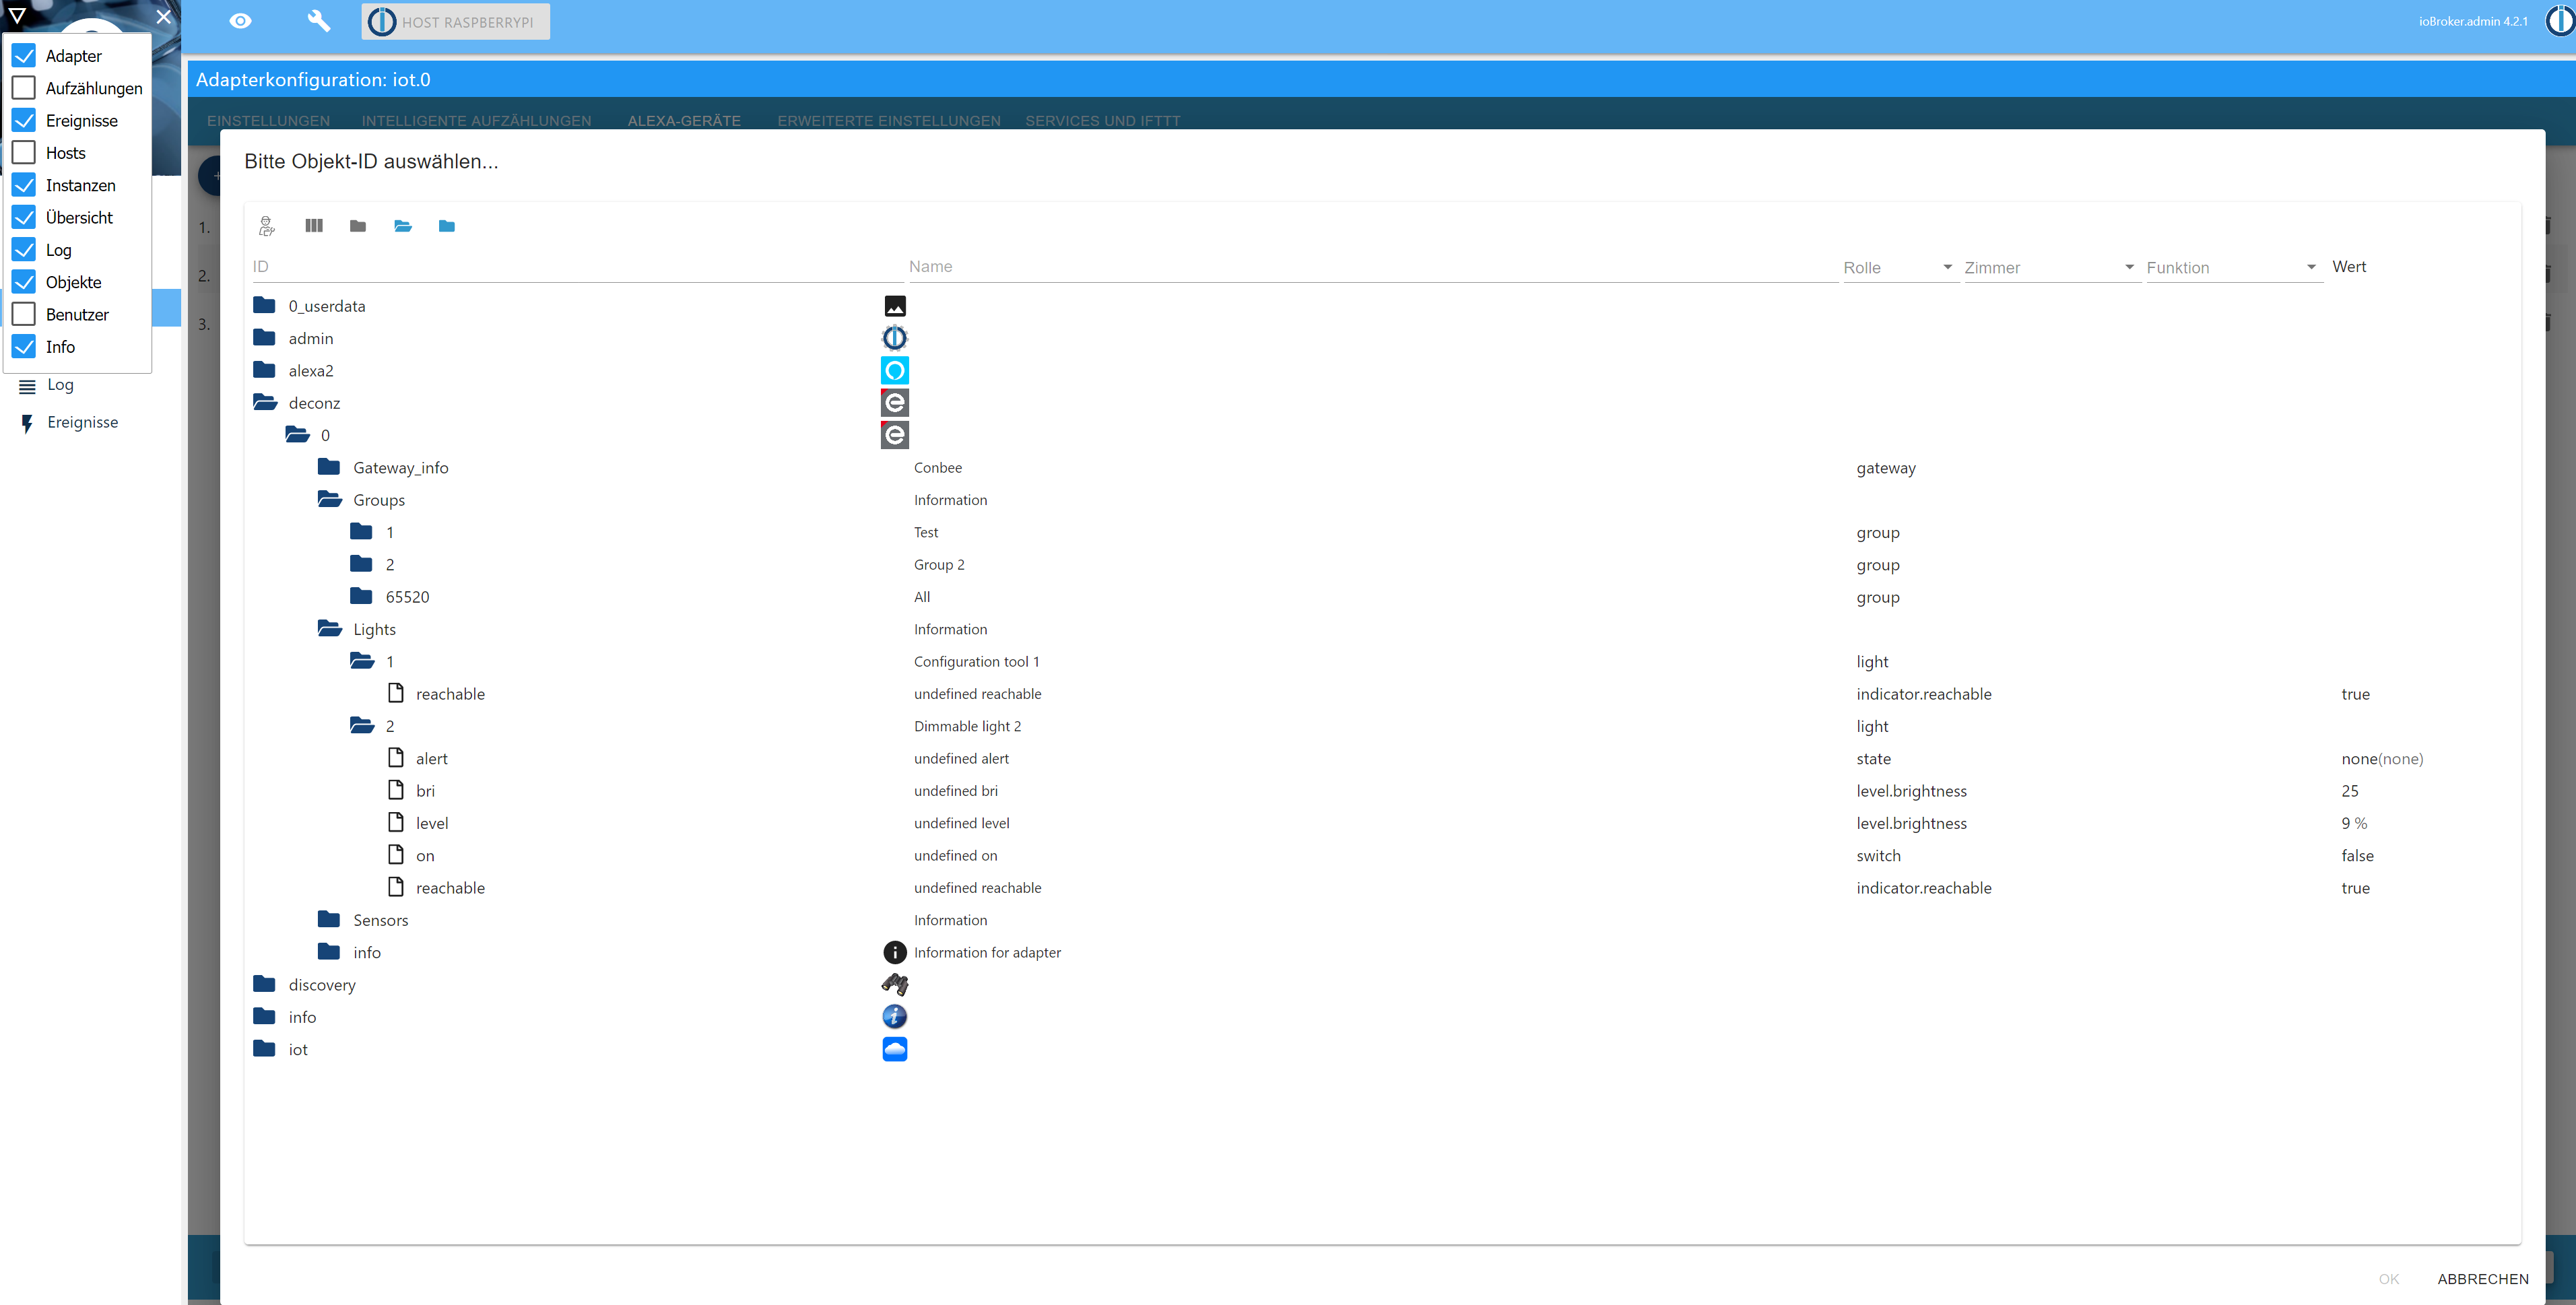Uncheck the Objekte checkbox
The width and height of the screenshot is (2576, 1305).
coord(24,282)
